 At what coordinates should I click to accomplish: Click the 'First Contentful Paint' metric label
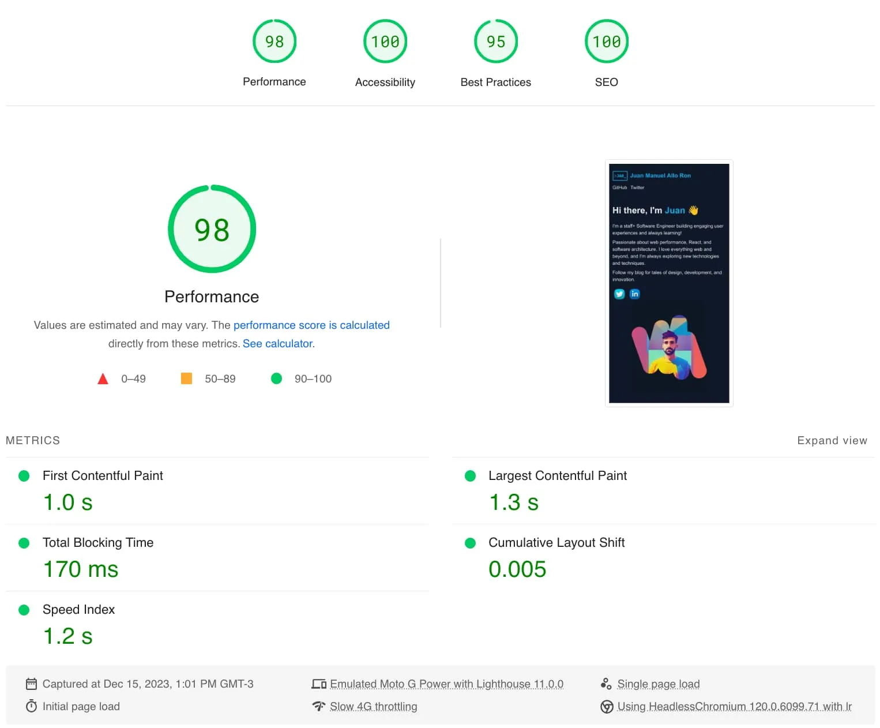point(103,476)
